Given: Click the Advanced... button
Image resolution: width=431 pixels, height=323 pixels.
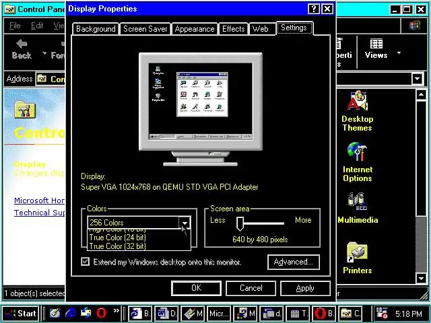Looking at the screenshot, I should point(294,262).
